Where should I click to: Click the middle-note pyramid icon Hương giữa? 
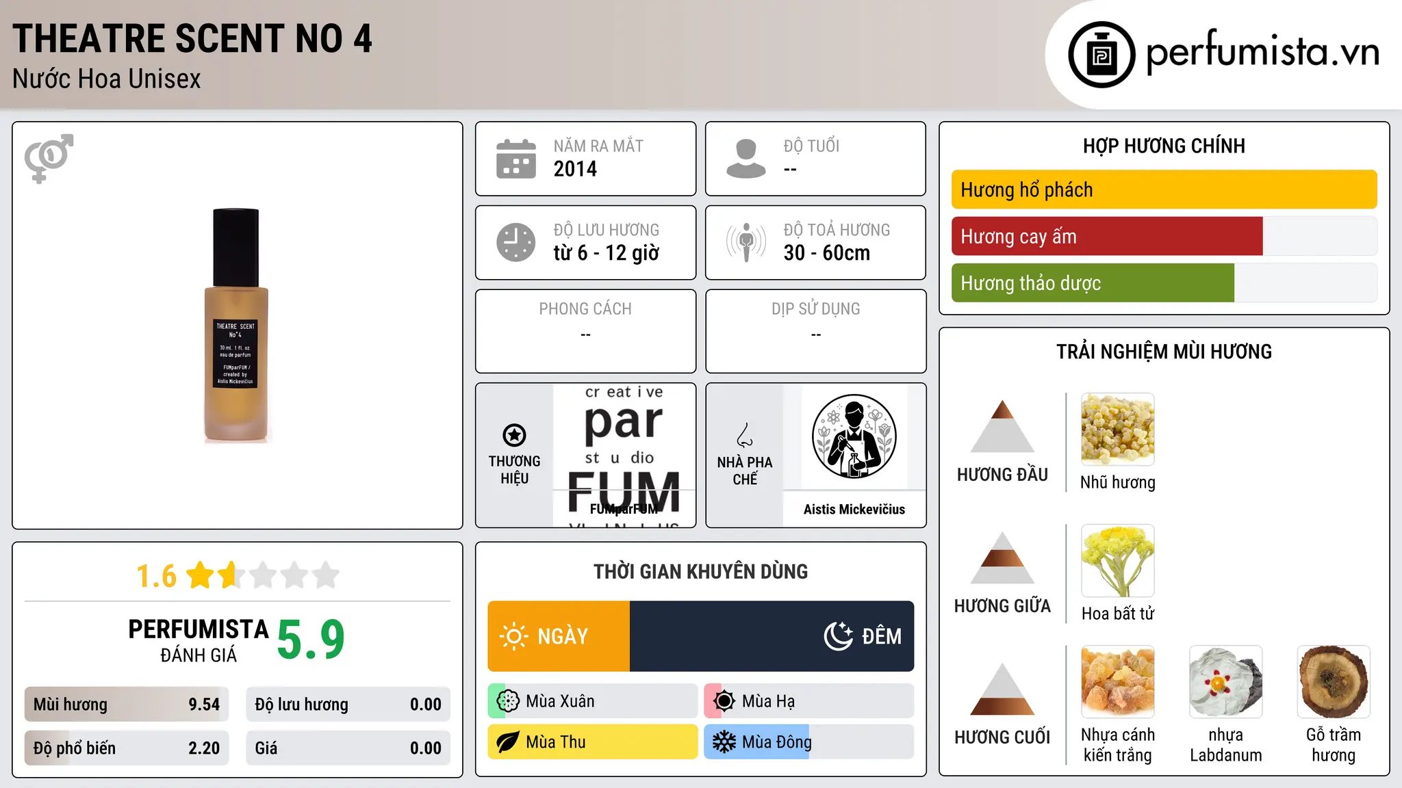[1002, 557]
